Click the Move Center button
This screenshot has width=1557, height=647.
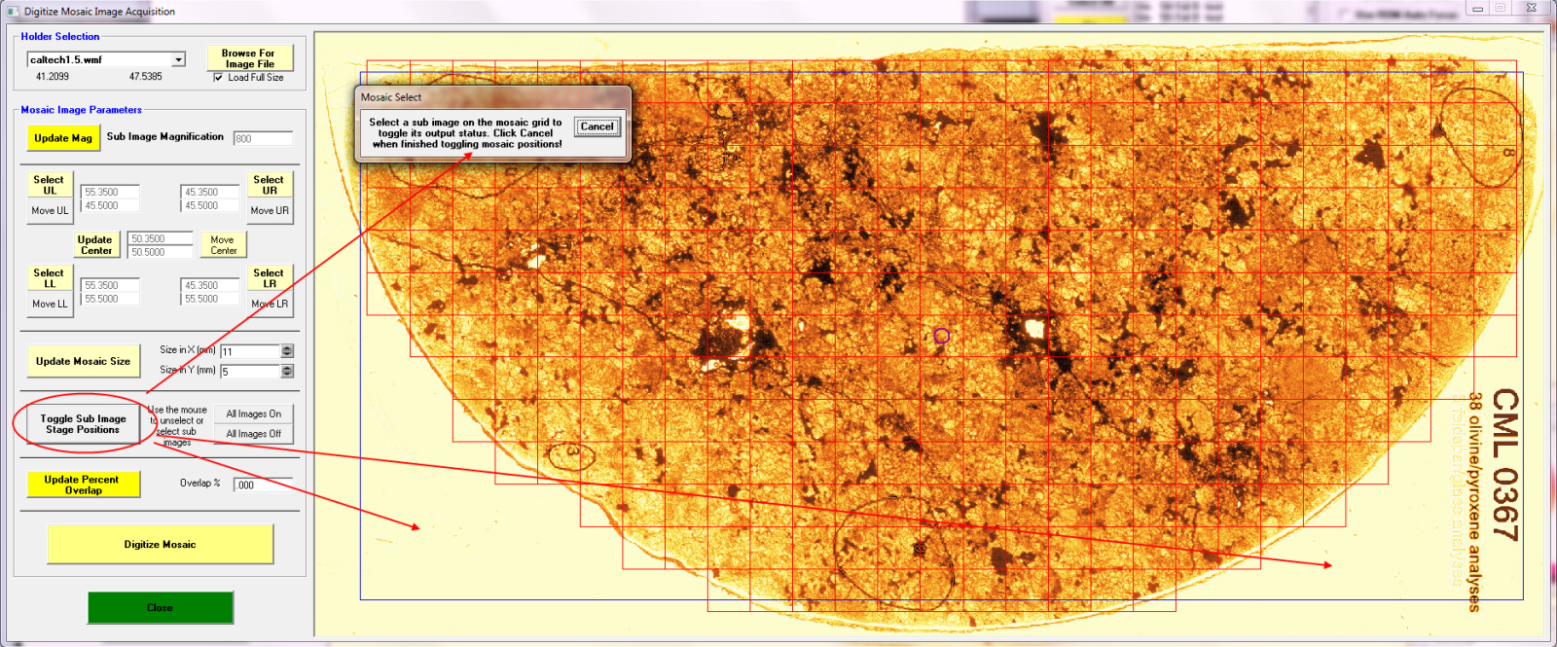coord(223,245)
